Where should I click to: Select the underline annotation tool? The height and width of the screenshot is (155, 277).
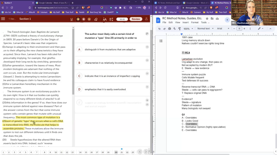click(x=71, y=19)
